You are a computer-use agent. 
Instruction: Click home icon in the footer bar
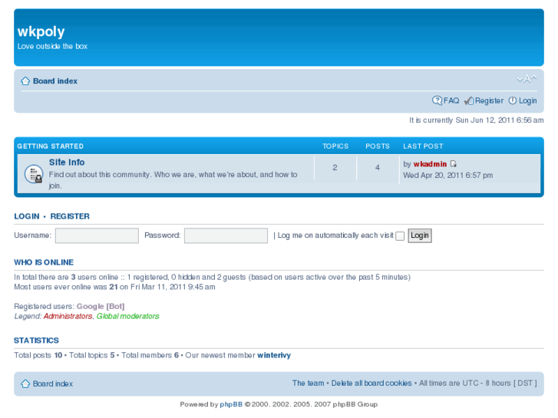(x=25, y=383)
